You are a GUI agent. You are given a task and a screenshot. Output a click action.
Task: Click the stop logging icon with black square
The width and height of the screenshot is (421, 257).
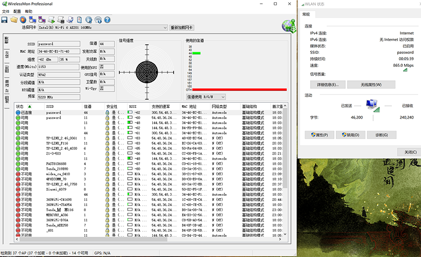click(x=61, y=20)
